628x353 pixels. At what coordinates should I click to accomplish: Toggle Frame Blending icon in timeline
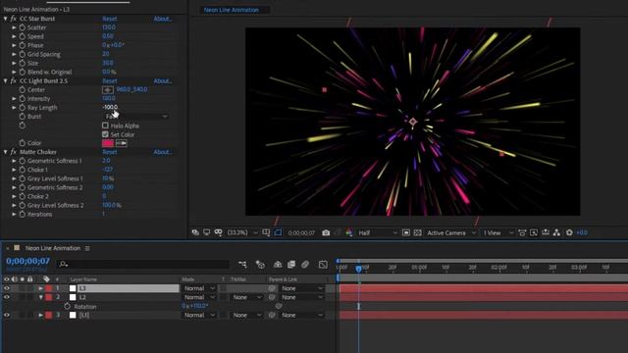pyautogui.click(x=291, y=264)
